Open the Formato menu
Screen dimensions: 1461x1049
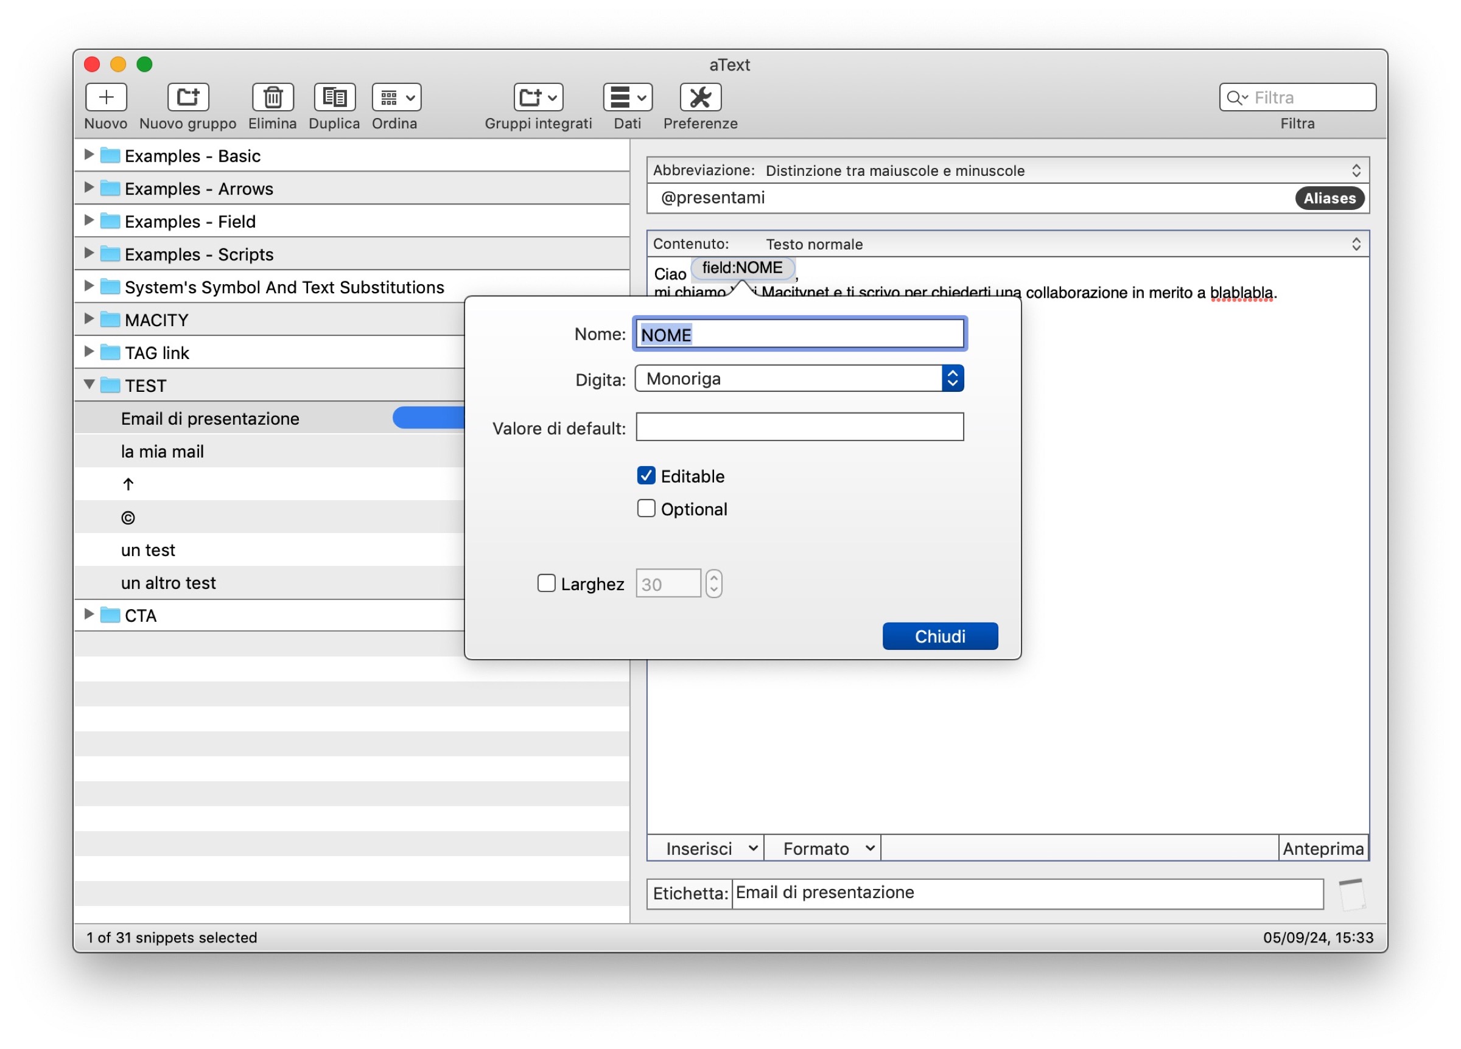821,848
